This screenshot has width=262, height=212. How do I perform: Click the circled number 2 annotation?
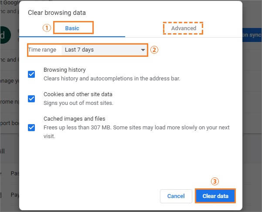(154, 50)
